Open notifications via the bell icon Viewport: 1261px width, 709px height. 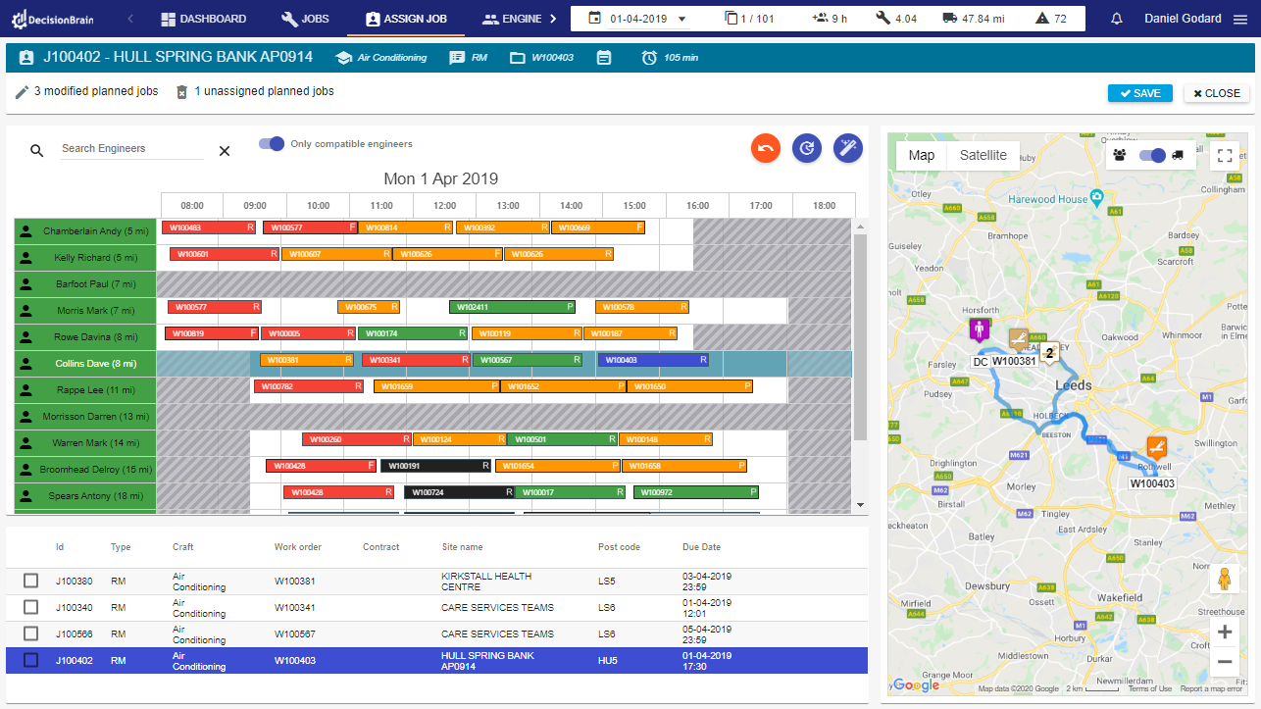[x=1116, y=18]
